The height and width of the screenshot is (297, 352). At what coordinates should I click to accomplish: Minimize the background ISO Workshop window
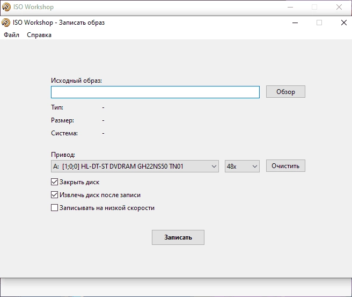tap(290, 7)
